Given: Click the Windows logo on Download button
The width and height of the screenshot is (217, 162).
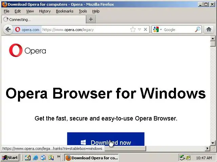Looking at the screenshot, I should click(83, 142).
